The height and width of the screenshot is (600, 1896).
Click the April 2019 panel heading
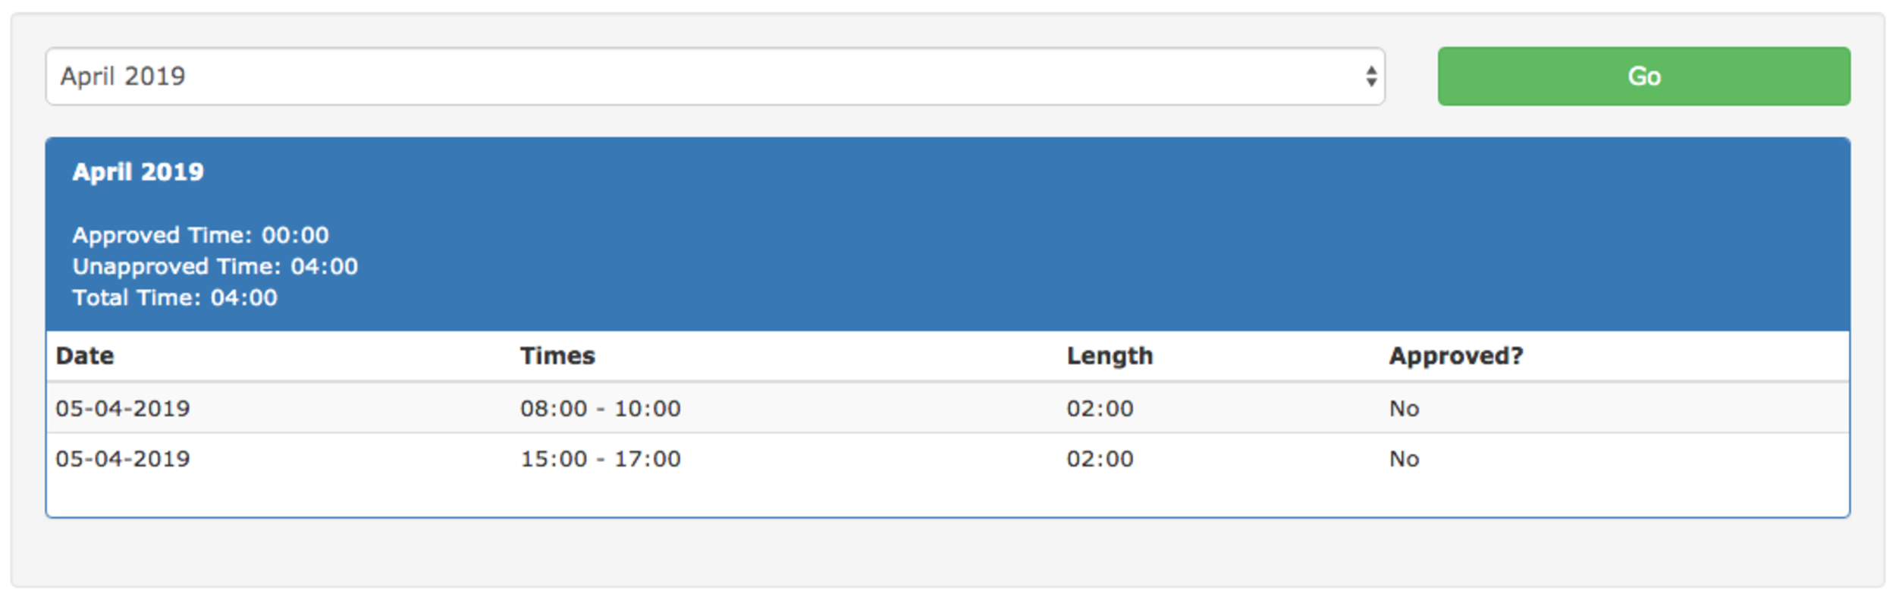(x=138, y=172)
